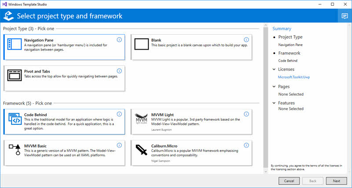Click the vertical scrollbar thumb
The height and width of the screenshot is (188, 352).
pyautogui.click(x=266, y=98)
